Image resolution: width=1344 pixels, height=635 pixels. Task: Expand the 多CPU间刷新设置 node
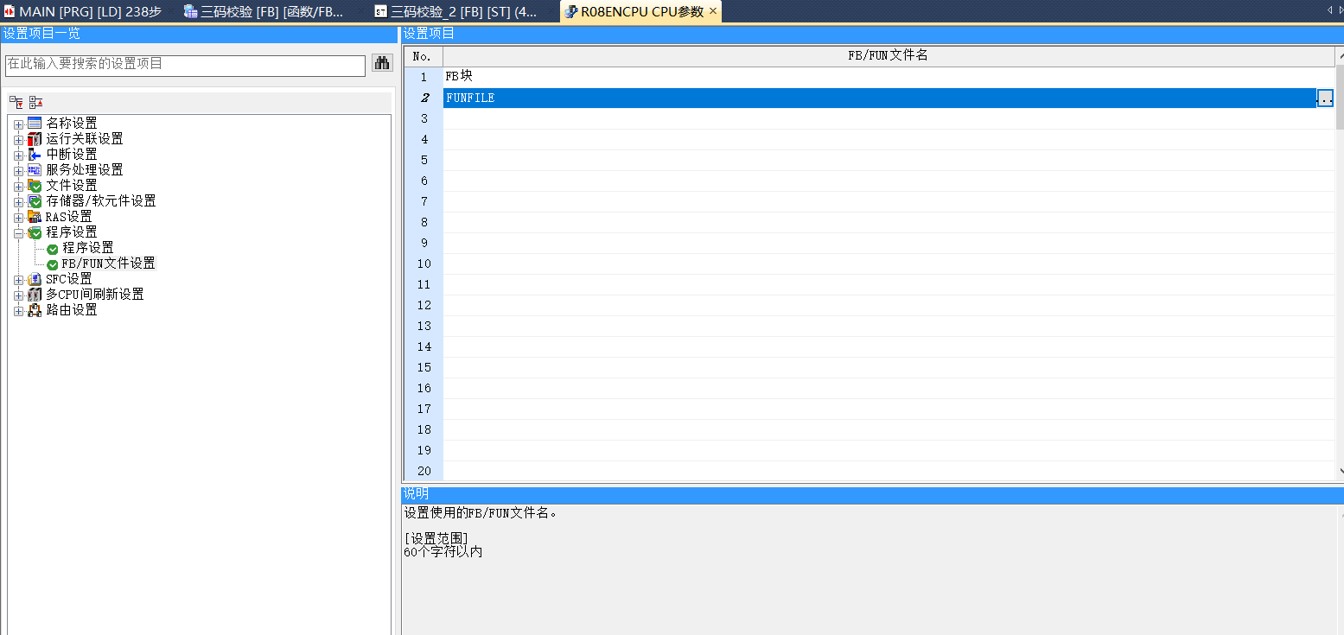(18, 295)
